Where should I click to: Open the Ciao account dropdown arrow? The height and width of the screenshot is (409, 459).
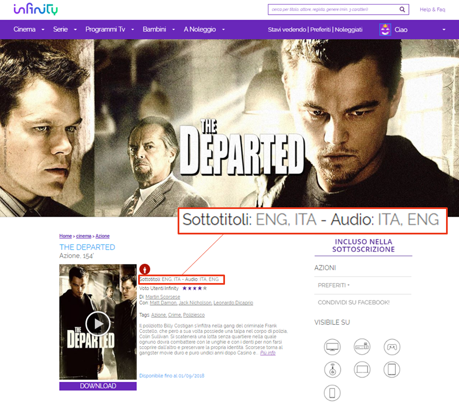[444, 29]
